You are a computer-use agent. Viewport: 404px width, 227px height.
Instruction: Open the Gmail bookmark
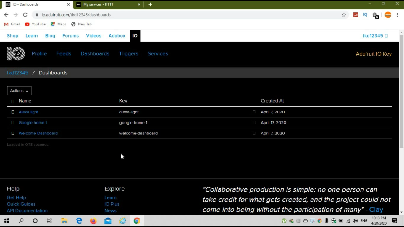pos(12,24)
